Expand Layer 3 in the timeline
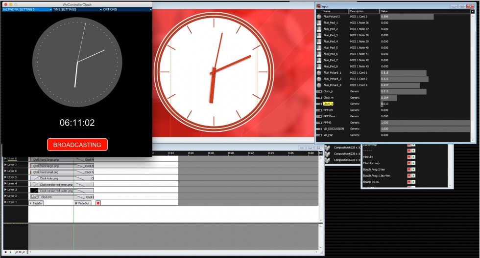Viewport: 480px width, 258px height. tap(5, 190)
